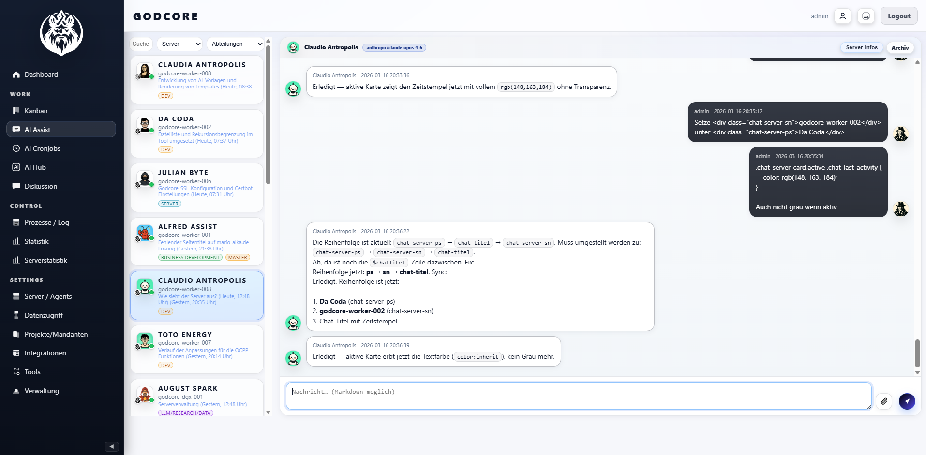Open the Verwaltung settings entry

click(x=42, y=391)
